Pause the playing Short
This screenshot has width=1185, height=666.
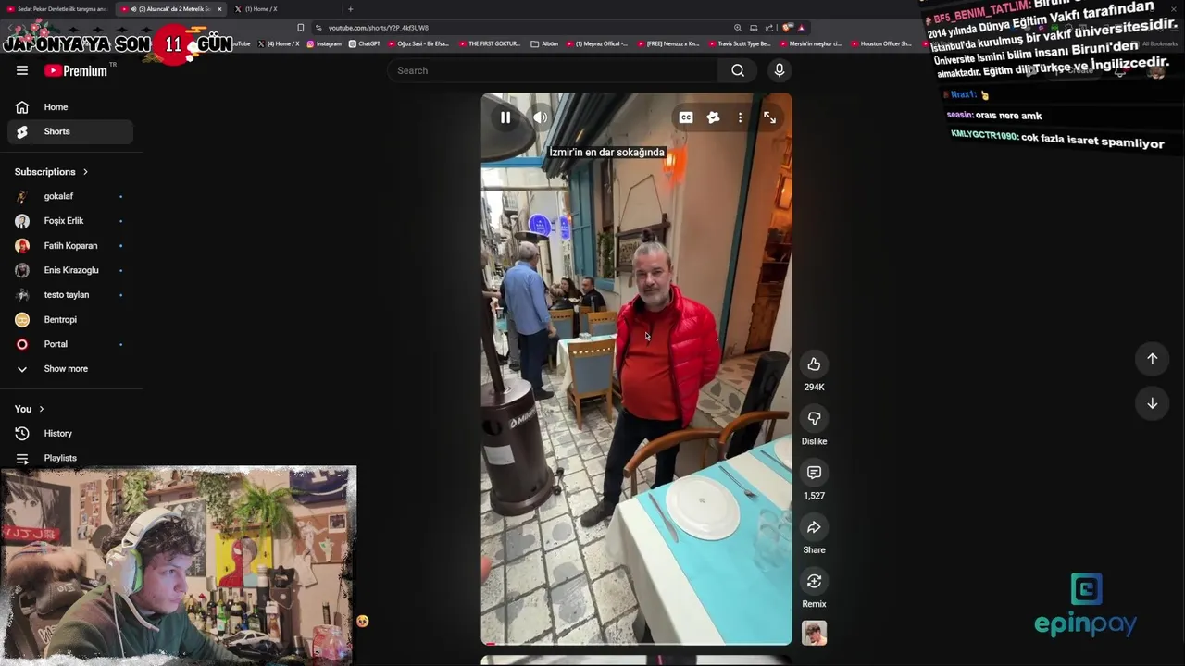coord(505,117)
